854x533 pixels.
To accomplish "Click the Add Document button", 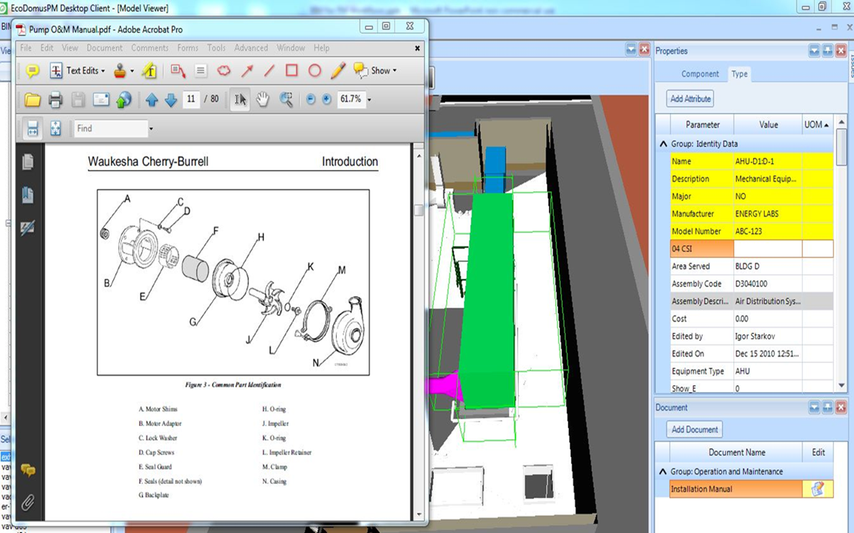I will (x=694, y=430).
